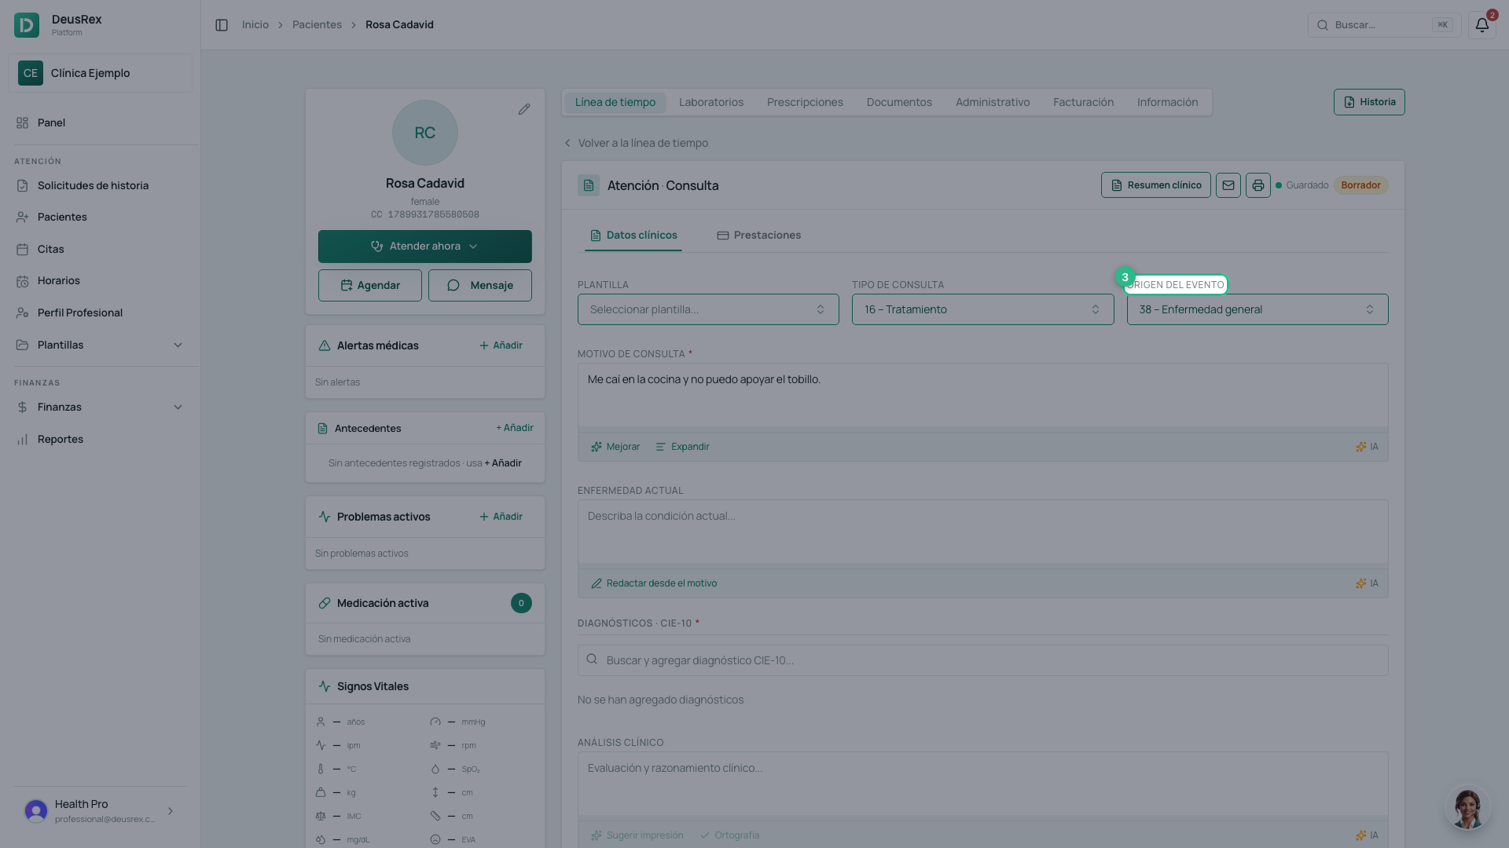The height and width of the screenshot is (848, 1509).
Task: Click the Mensaje button
Action: pos(480,286)
